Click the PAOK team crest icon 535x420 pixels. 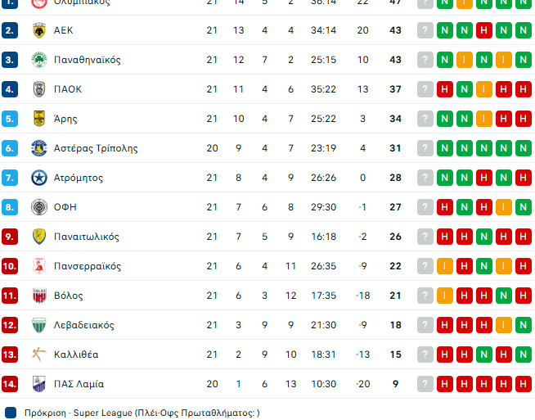pyautogui.click(x=38, y=89)
